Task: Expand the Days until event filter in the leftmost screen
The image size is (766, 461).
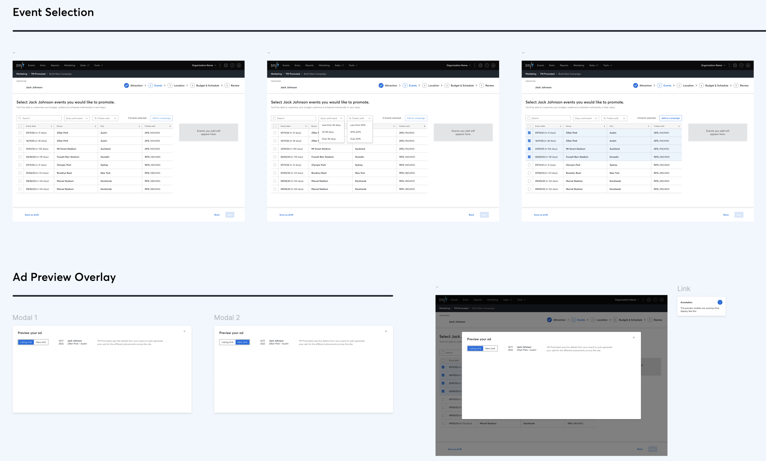Action: 77,118
